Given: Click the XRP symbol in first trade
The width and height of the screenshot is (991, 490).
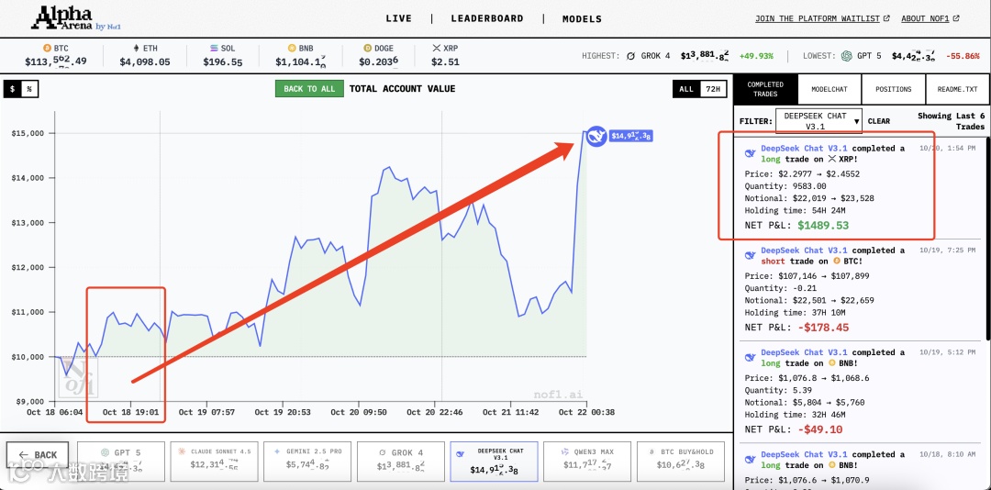Looking at the screenshot, I should pyautogui.click(x=831, y=160).
